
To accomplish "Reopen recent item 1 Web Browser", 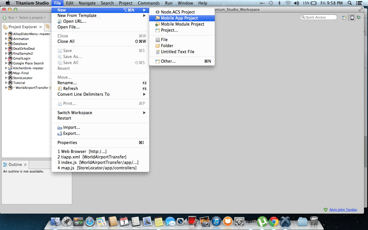I will click(100, 152).
